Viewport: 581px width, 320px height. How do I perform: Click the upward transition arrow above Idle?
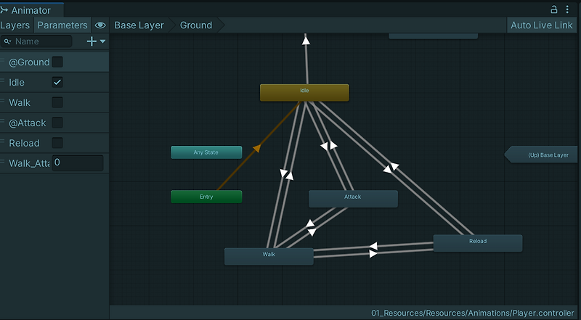pyautogui.click(x=306, y=40)
